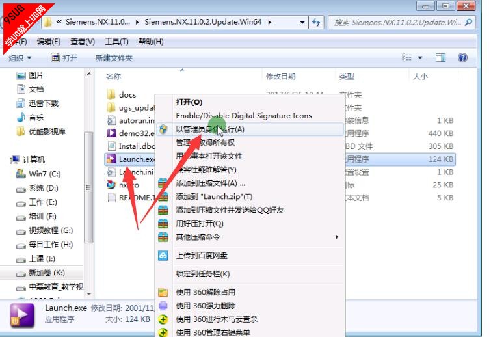Screen dimensions: 491x337
Task: Click the Baidu cloud icon beside 上传到百度网盘
Action: click(x=163, y=256)
